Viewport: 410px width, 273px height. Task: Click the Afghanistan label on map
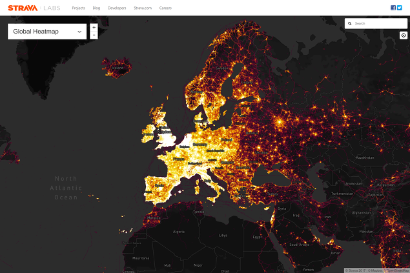click(x=361, y=212)
